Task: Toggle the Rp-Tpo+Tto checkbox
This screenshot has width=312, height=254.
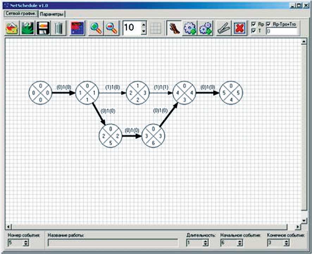Action: click(x=268, y=24)
